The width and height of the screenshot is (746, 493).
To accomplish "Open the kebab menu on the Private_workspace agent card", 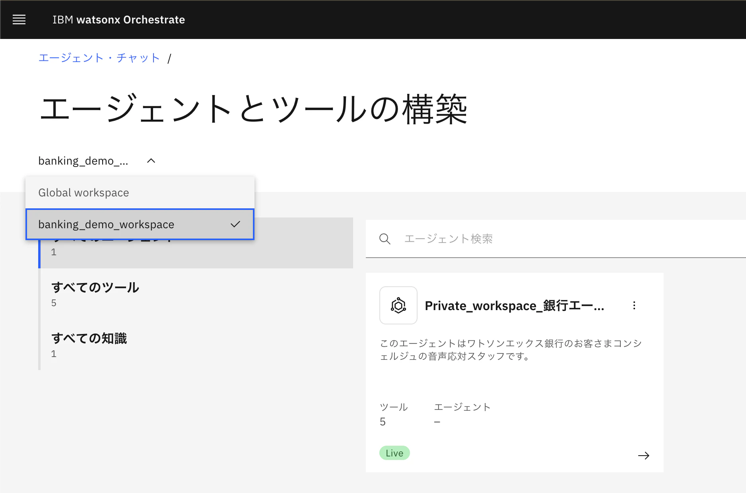I will [634, 305].
